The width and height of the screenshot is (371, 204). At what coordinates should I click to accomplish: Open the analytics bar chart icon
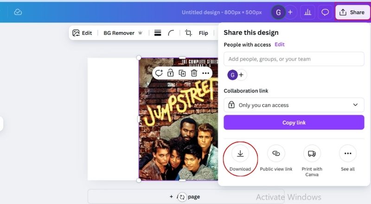point(307,12)
